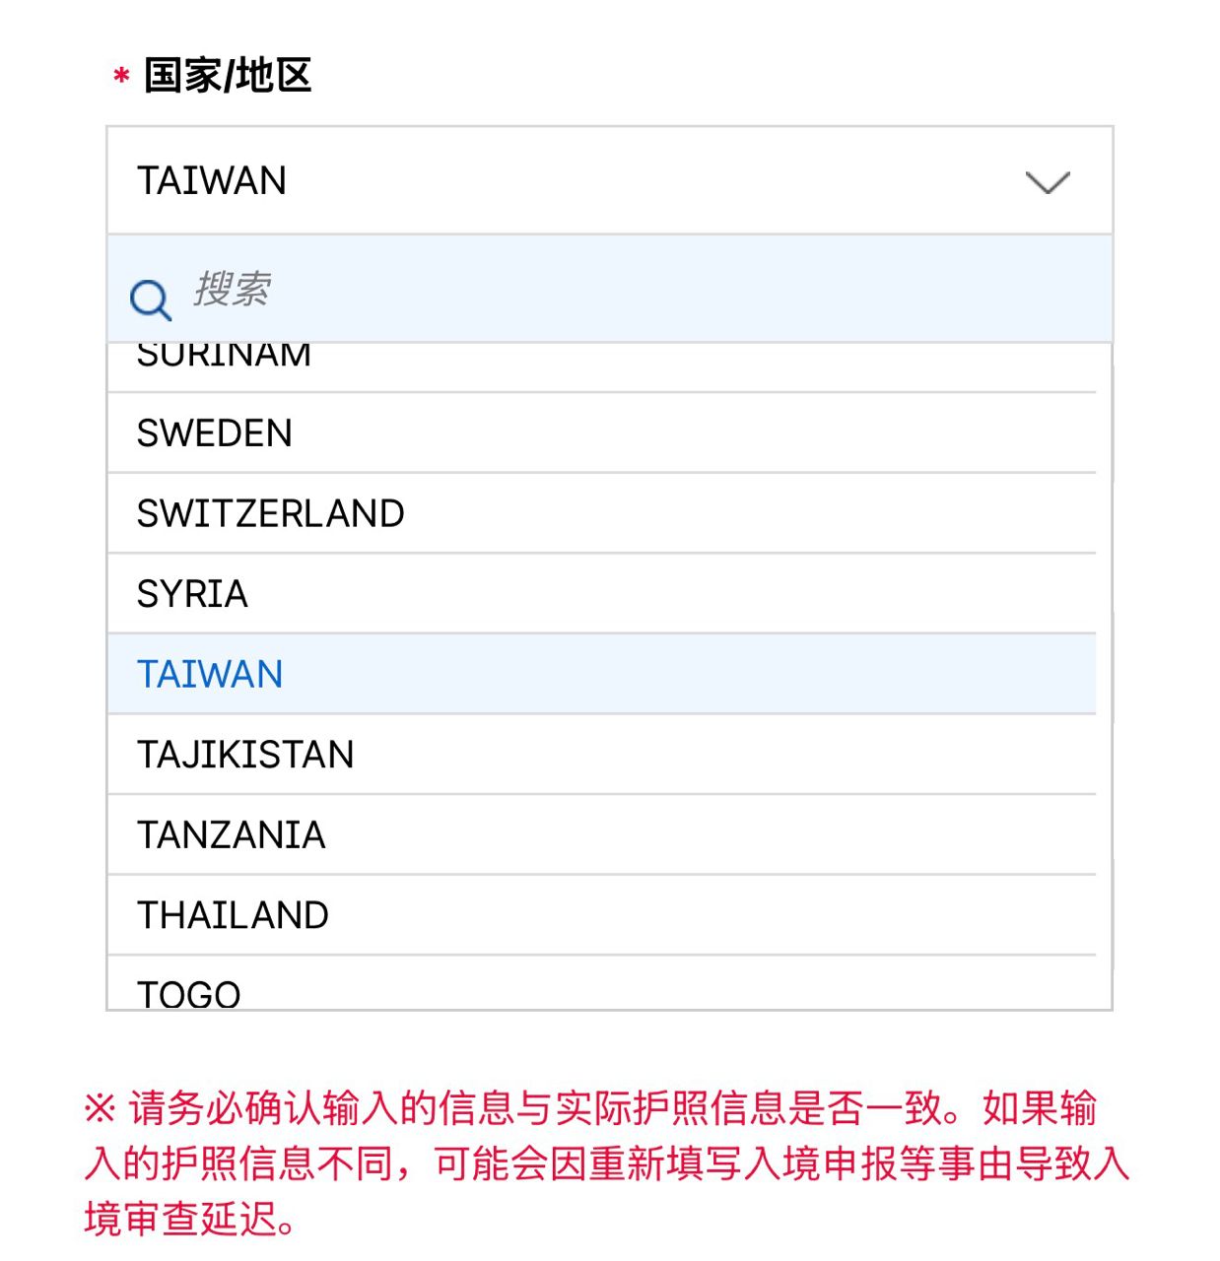The image size is (1220, 1261).
Task: Click the magnifier search icon
Action: coord(151,299)
